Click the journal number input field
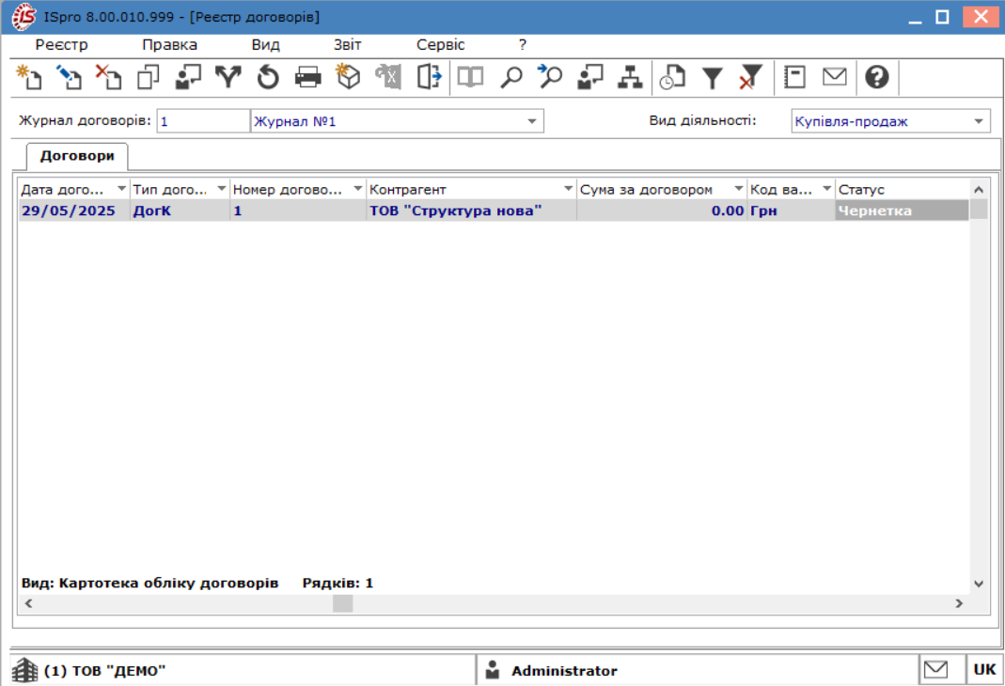The width and height of the screenshot is (1005, 686). [203, 121]
